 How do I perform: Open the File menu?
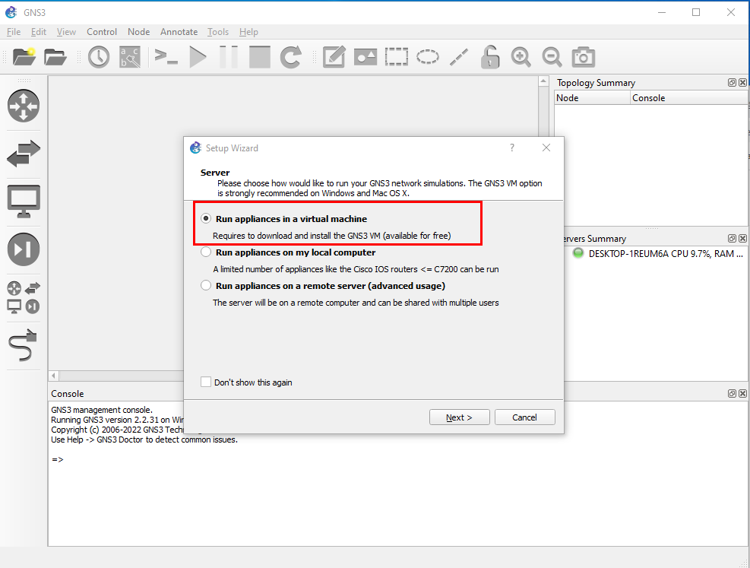(14, 32)
